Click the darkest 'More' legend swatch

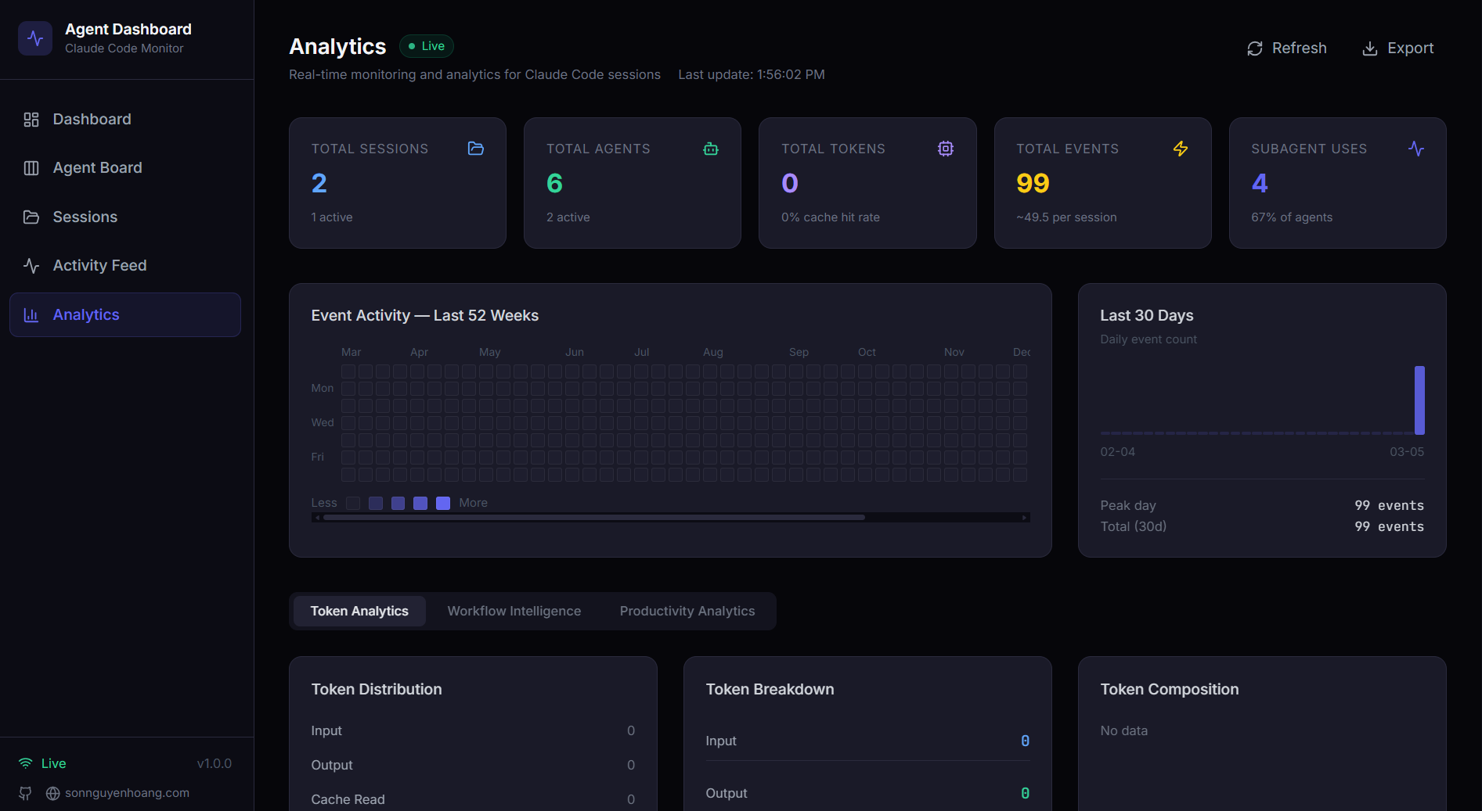(443, 503)
